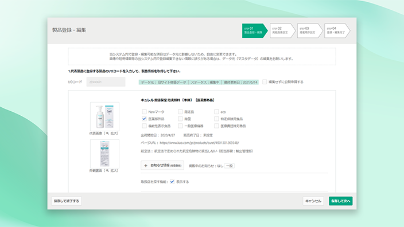Click the キュレル product name heading
Viewport: 404px width, 227px height.
coord(178,100)
